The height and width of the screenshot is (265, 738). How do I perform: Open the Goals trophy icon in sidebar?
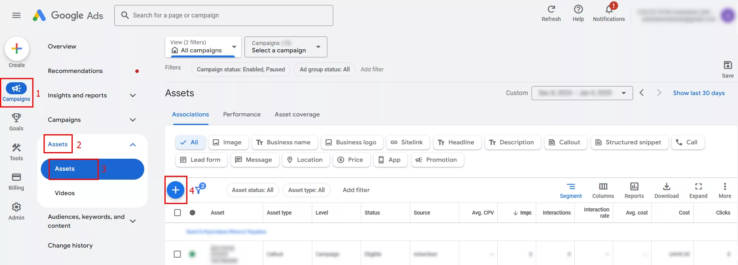(16, 118)
